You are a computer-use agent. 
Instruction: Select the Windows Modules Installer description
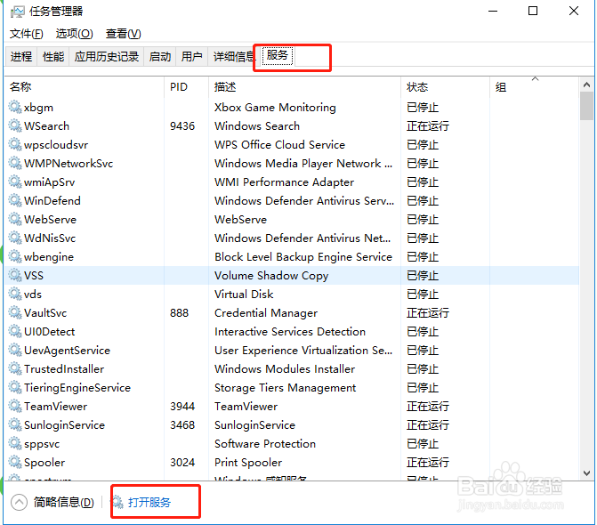click(285, 369)
